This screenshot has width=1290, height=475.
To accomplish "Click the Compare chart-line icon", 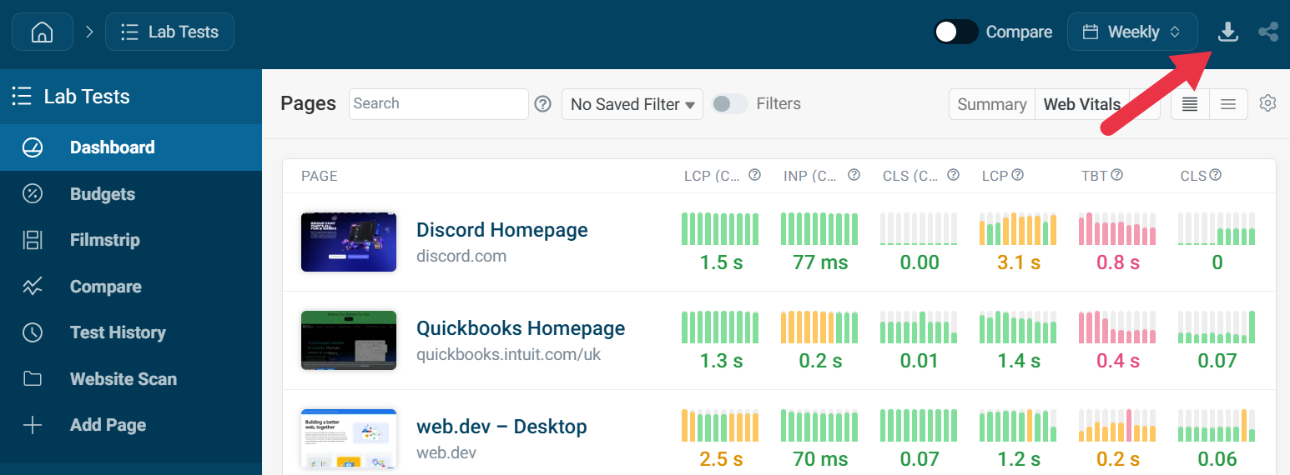I will pyautogui.click(x=33, y=287).
